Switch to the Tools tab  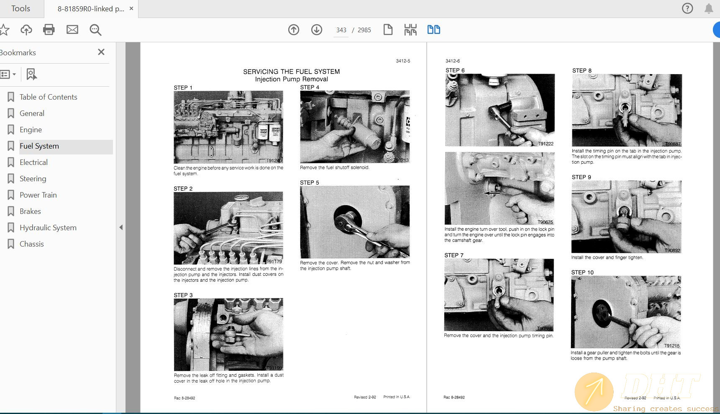click(x=21, y=9)
